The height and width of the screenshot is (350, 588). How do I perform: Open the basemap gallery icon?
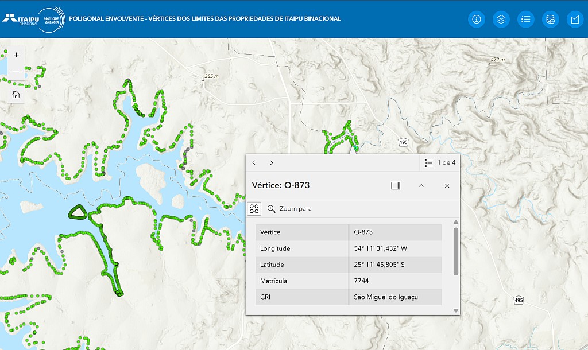[x=575, y=19]
